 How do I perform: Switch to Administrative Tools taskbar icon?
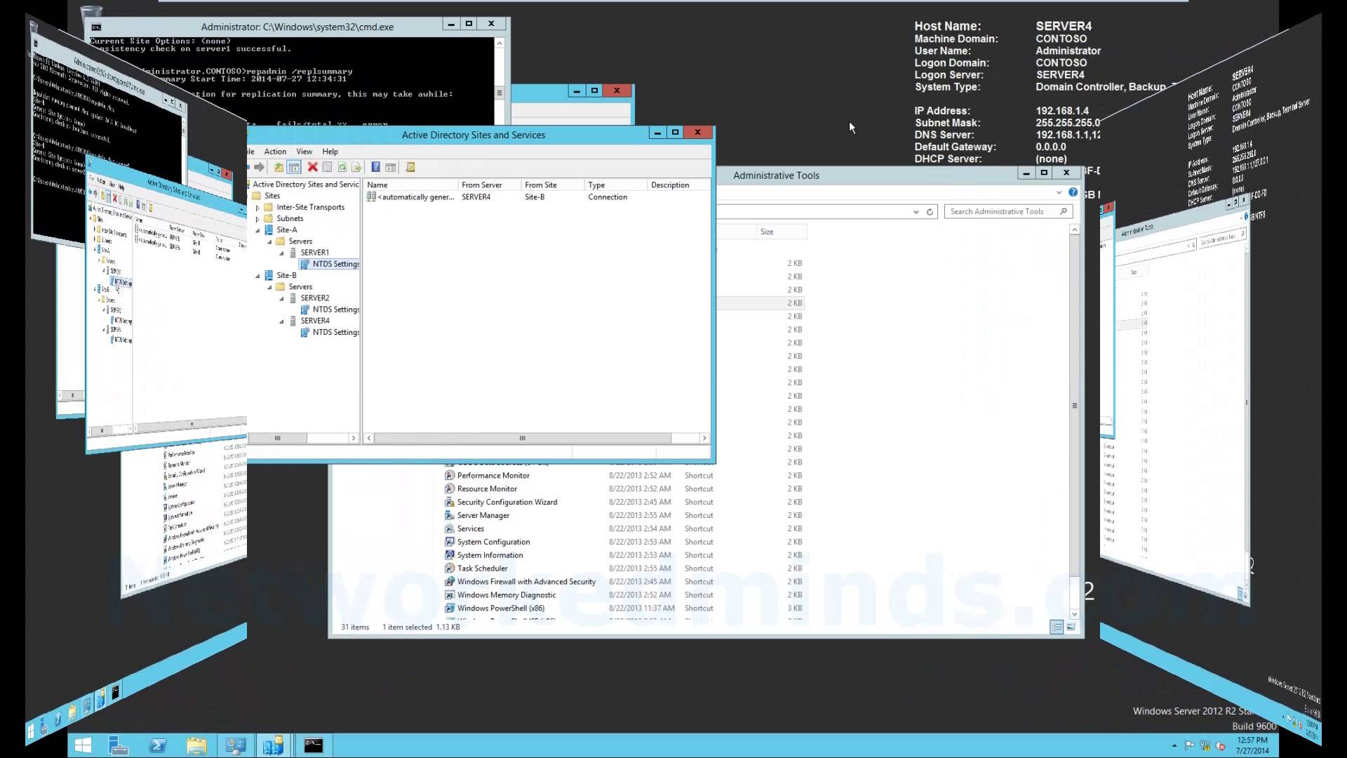click(235, 745)
